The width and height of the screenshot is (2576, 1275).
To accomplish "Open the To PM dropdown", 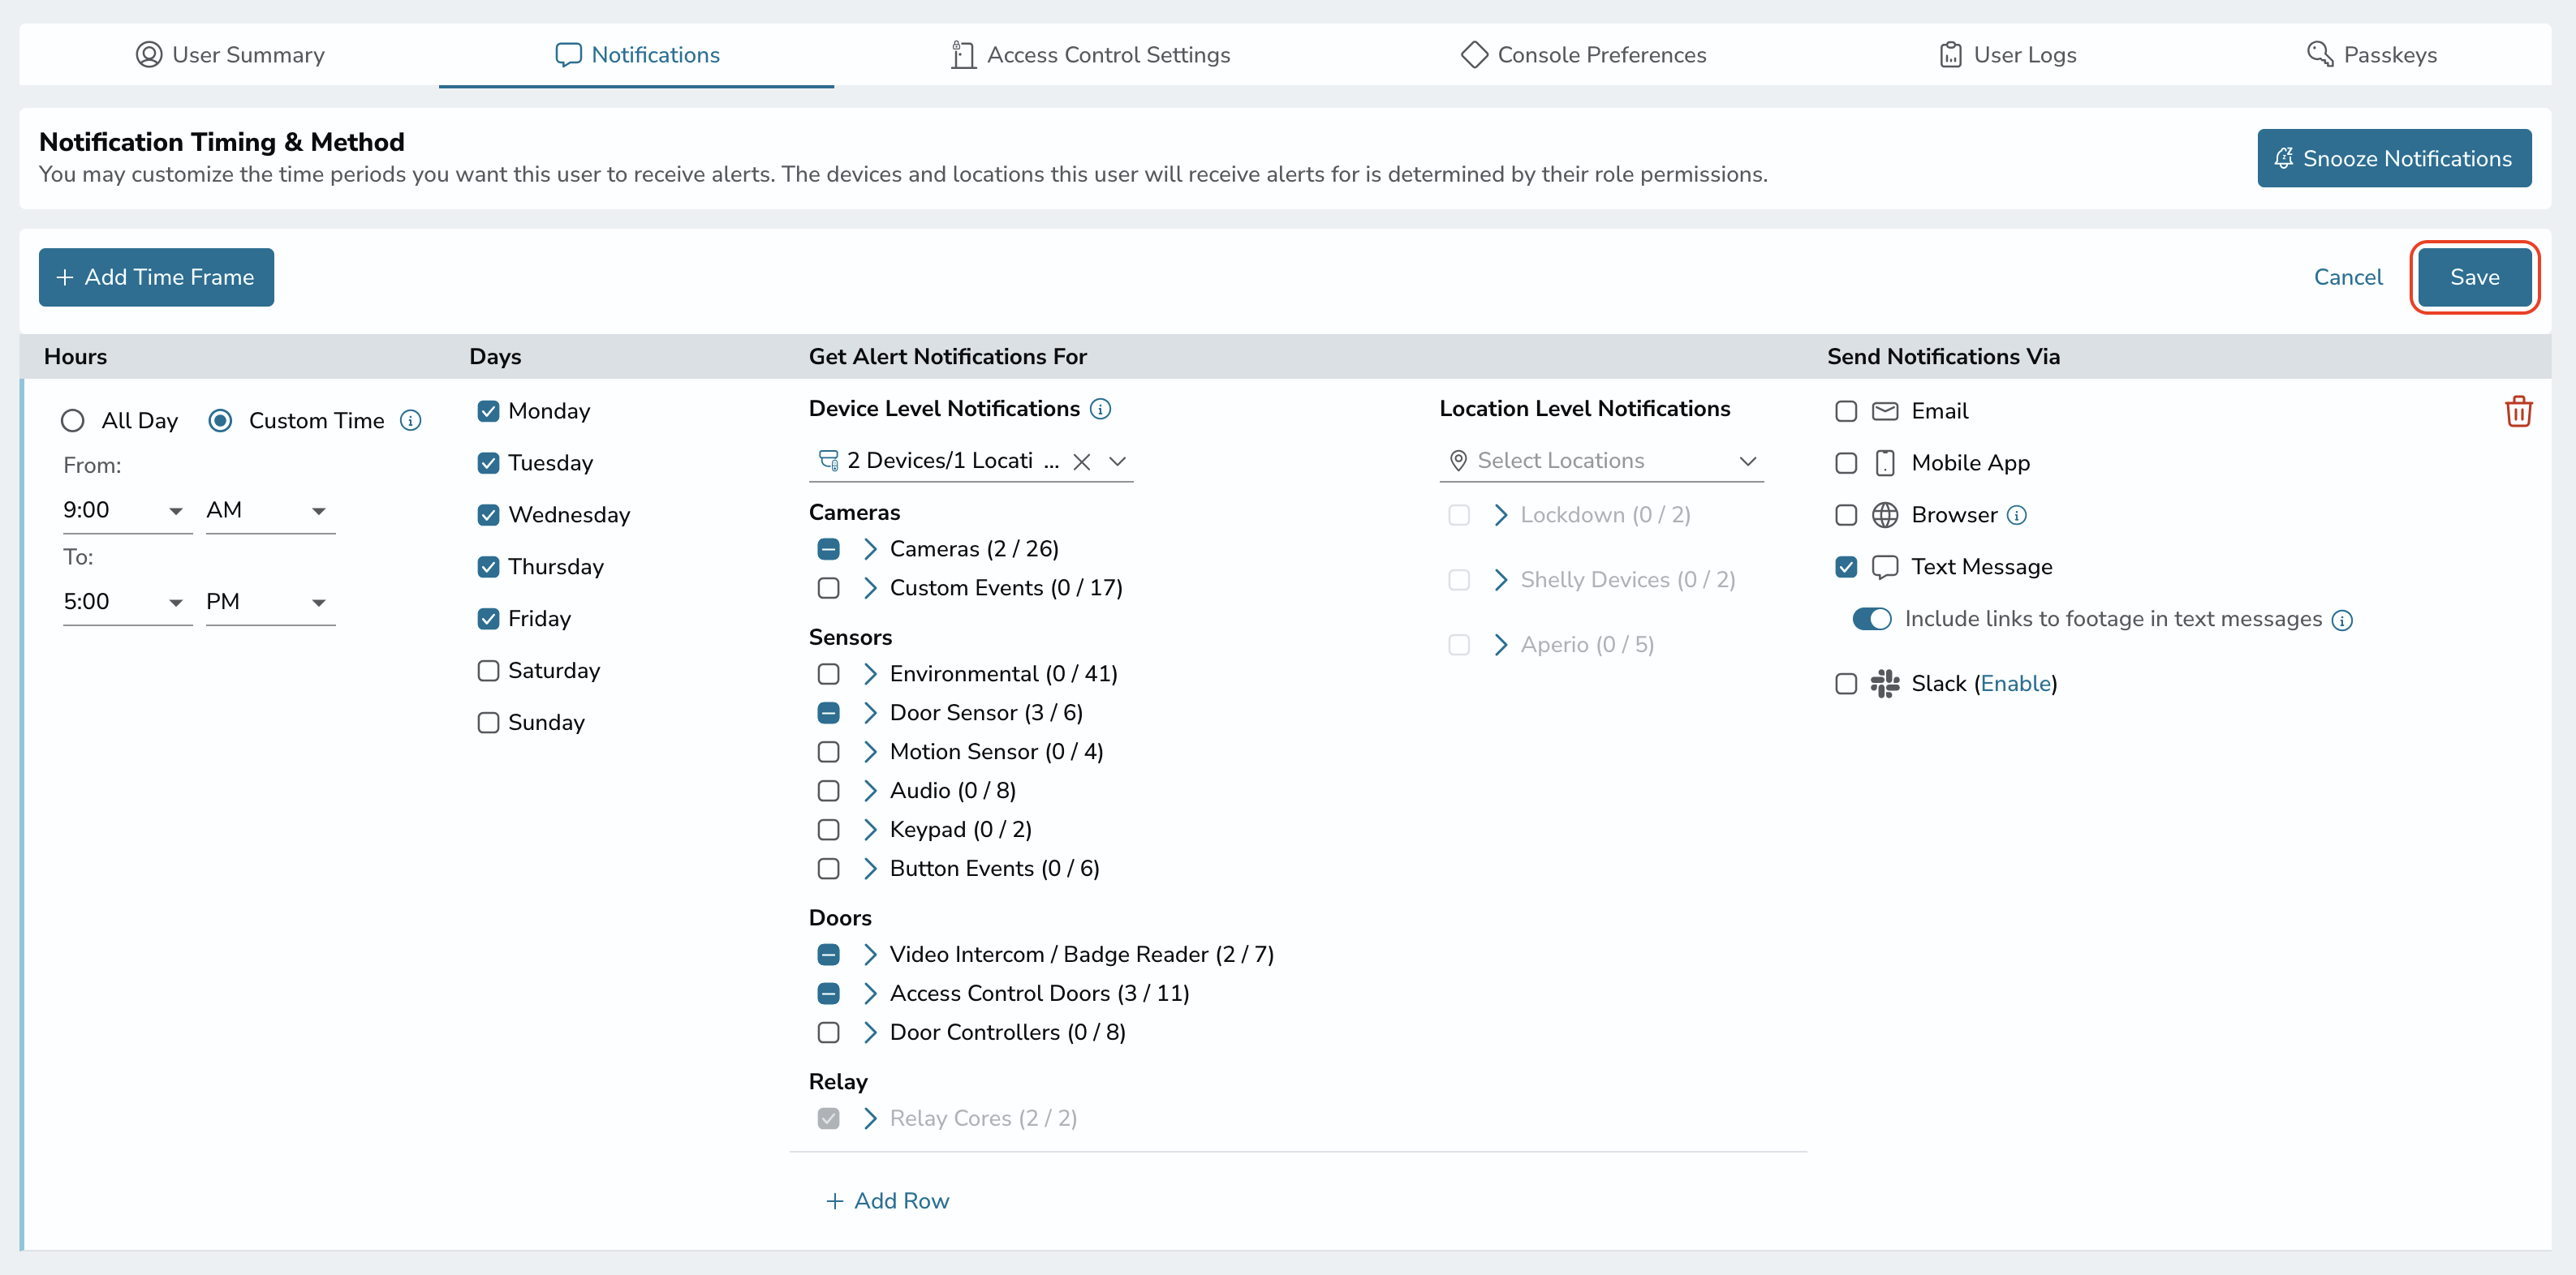I will coord(270,603).
